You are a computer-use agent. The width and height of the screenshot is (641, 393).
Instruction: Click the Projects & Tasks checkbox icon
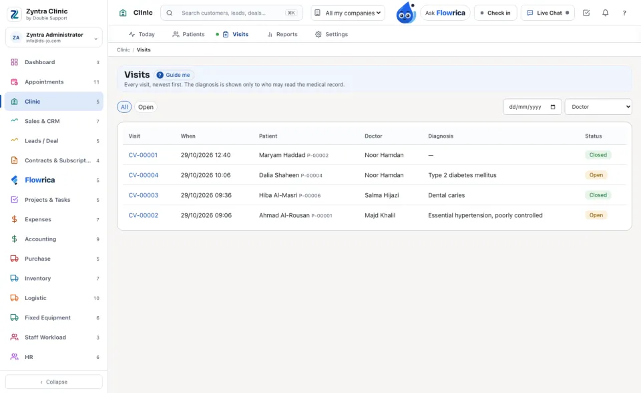[x=14, y=200]
